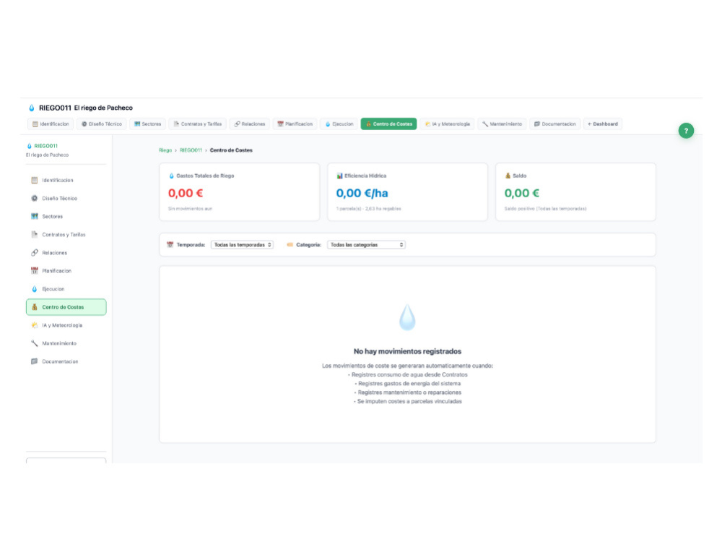Open Identificacion label in the sidebar
This screenshot has width=722, height=542.
coord(58,180)
